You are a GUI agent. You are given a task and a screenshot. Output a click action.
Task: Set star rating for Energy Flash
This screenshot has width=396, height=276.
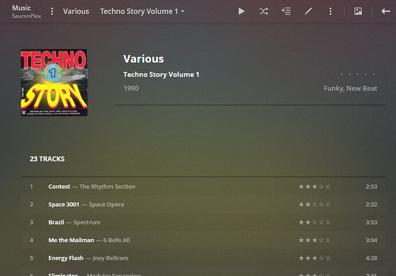pyautogui.click(x=315, y=258)
